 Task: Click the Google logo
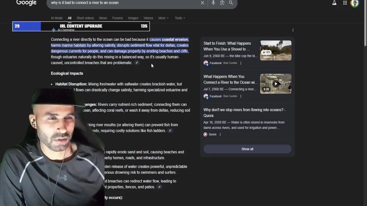tap(26, 3)
